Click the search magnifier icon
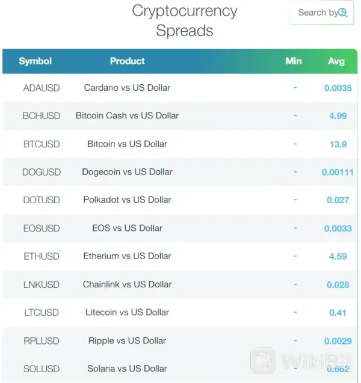361x383 pixels. pos(343,13)
